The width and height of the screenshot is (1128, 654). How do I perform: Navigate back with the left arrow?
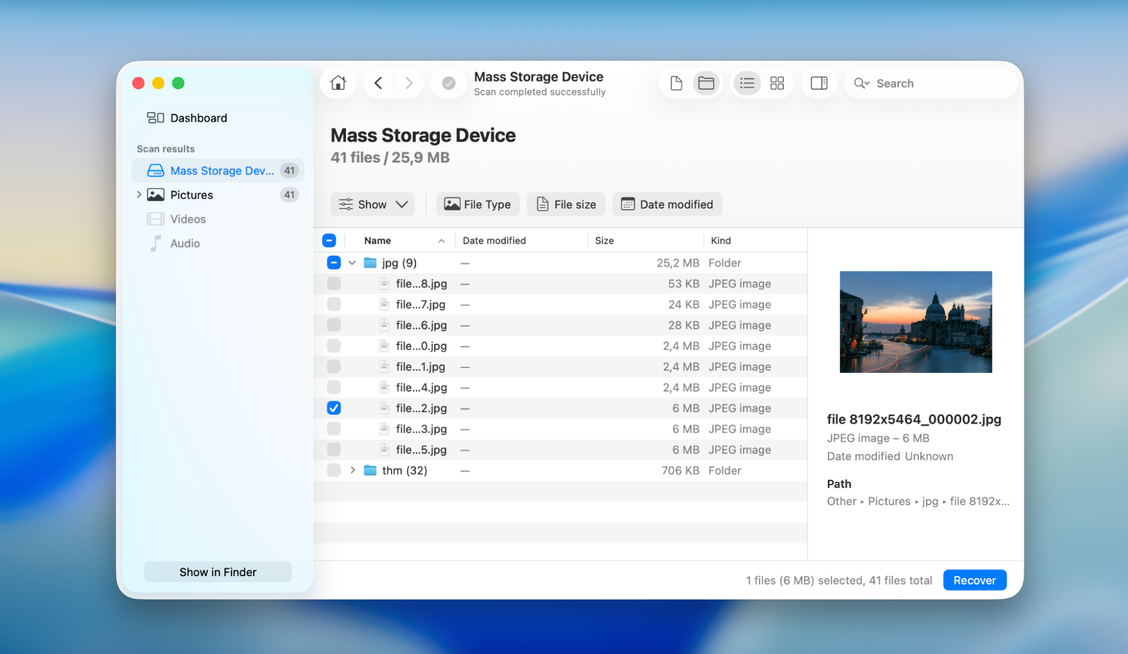click(x=378, y=83)
